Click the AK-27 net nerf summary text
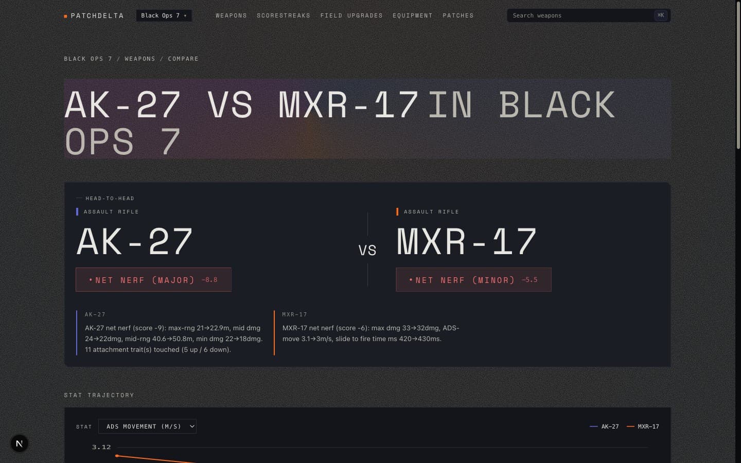 174,339
